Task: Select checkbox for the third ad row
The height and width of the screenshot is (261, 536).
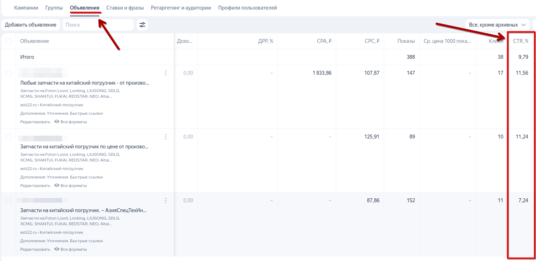Action: click(x=9, y=200)
